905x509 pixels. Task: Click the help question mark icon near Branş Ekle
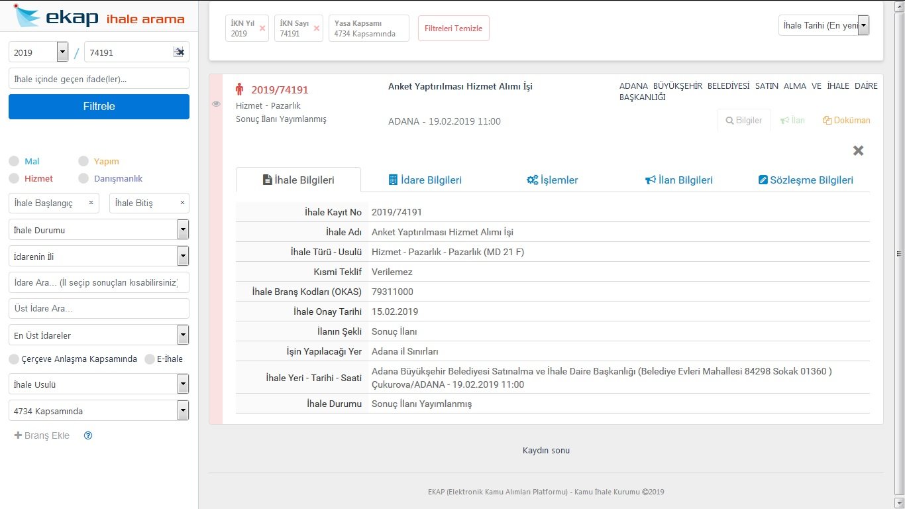point(88,435)
